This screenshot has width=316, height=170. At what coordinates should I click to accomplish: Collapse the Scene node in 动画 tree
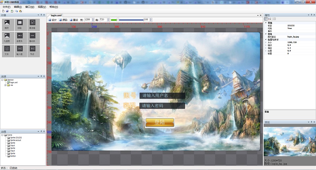click(2, 135)
